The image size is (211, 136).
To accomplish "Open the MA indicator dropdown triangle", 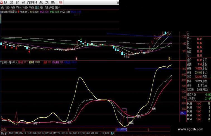I will tap(20, 12).
